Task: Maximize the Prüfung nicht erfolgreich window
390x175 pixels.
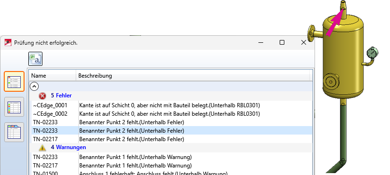Action: pos(282,43)
